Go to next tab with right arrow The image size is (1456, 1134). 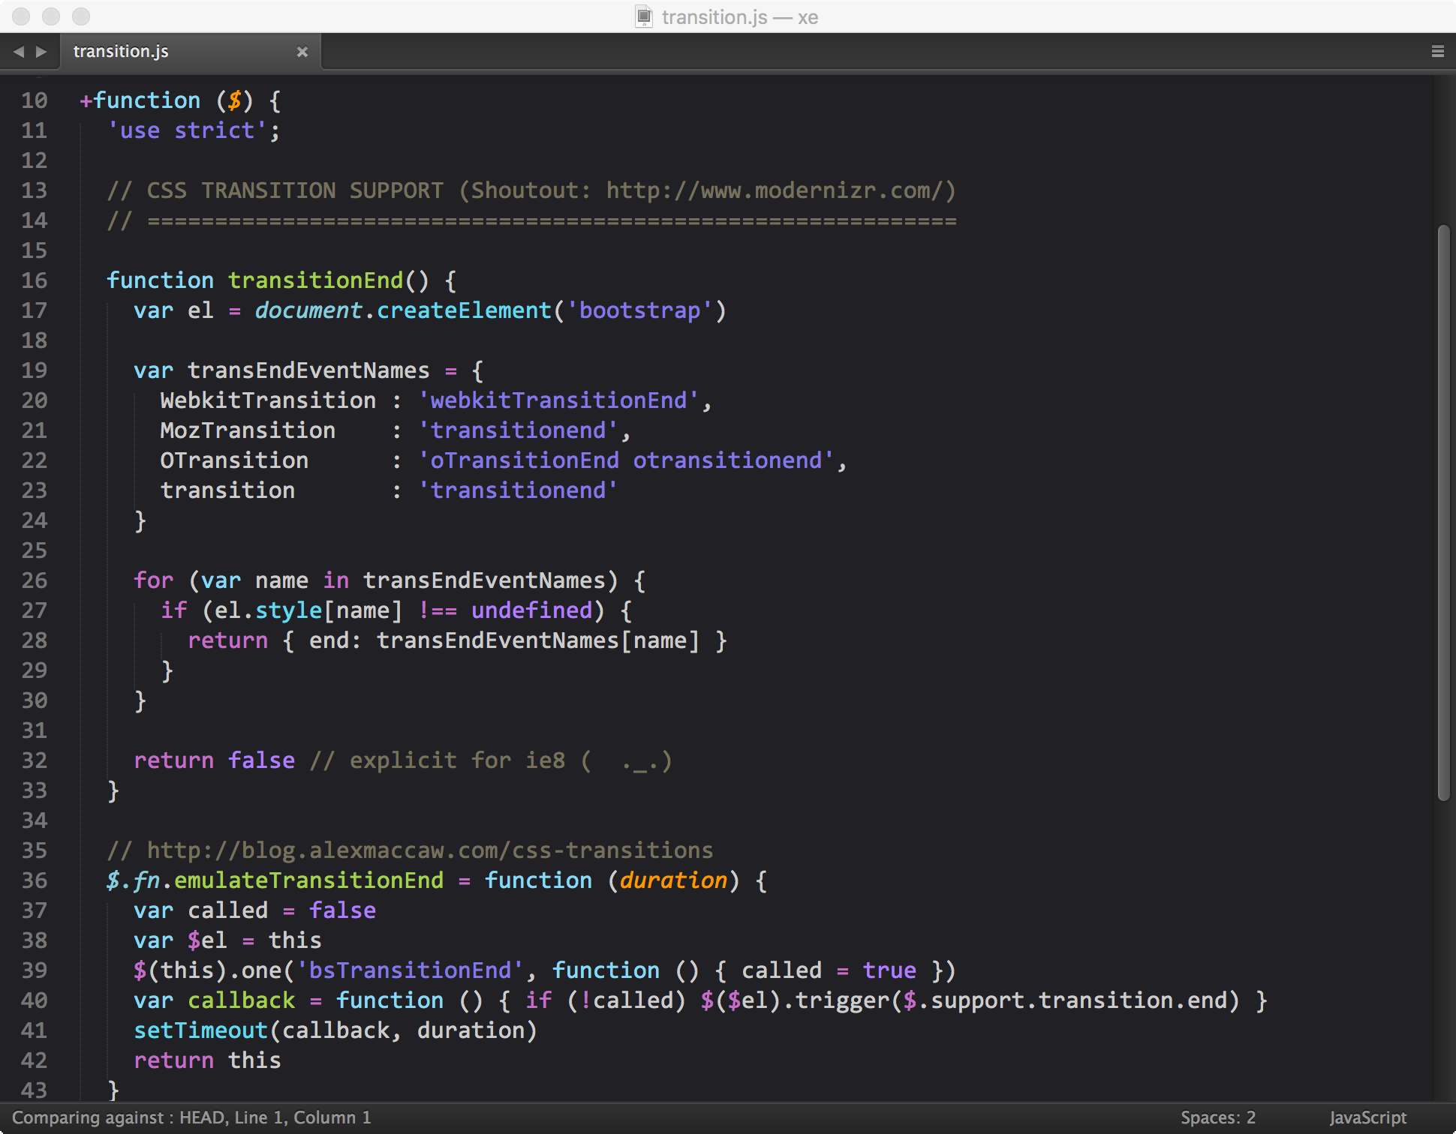point(42,52)
